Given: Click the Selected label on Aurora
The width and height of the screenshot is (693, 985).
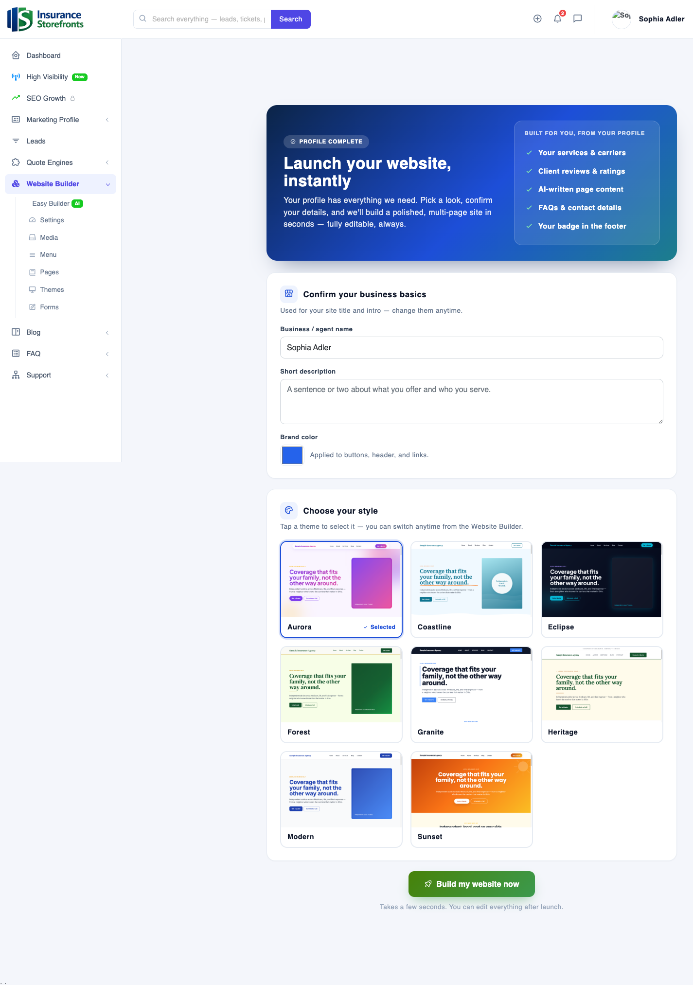Looking at the screenshot, I should [x=380, y=627].
